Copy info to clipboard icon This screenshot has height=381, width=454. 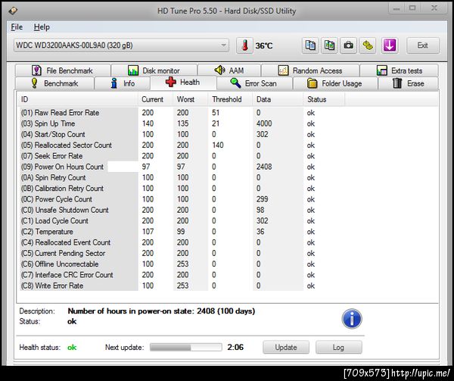point(310,45)
